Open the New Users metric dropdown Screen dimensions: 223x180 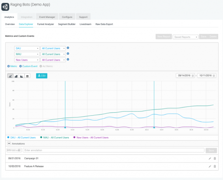(27, 60)
